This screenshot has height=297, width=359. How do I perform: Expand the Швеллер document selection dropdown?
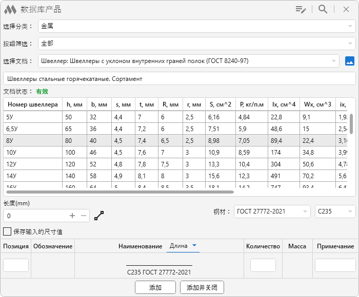tap(334, 61)
